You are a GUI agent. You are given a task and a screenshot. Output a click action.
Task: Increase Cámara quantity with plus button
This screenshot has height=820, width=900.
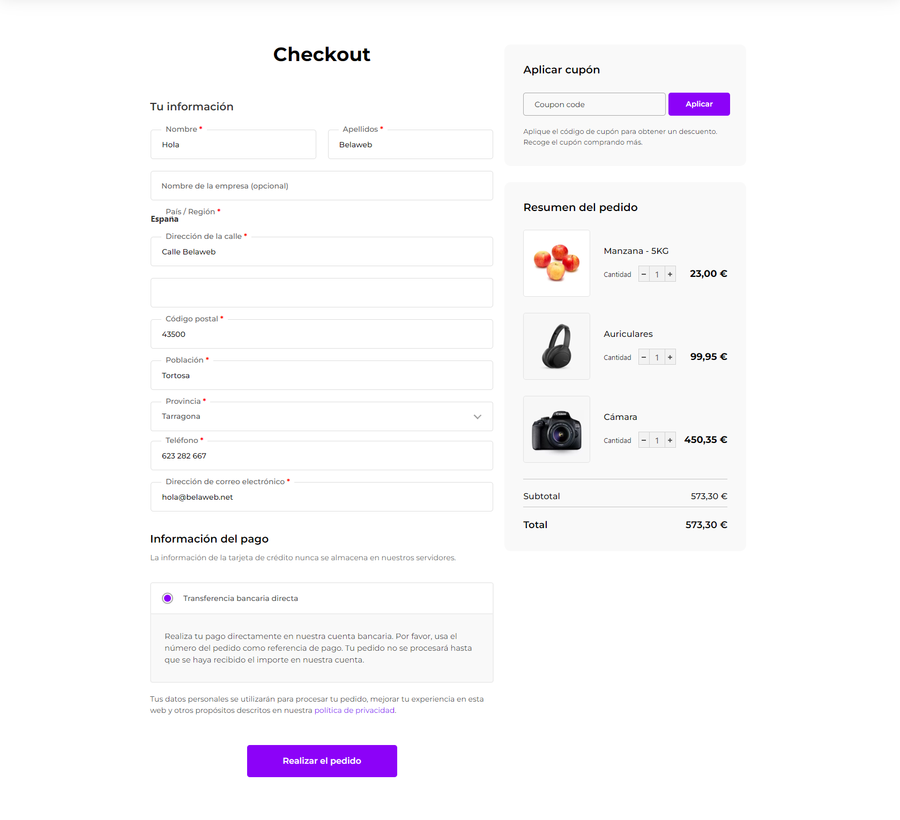[670, 440]
